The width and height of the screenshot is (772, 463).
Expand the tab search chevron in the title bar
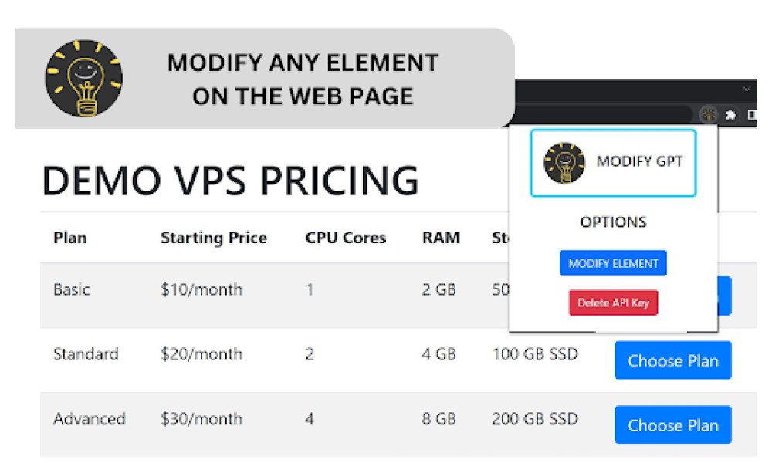(x=747, y=89)
